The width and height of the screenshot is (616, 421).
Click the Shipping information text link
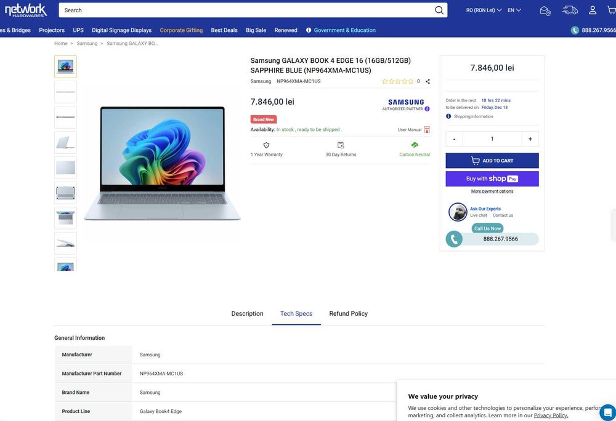click(473, 116)
